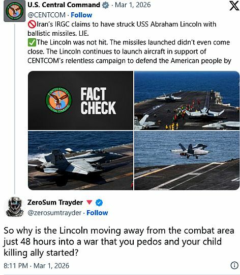Follow the @CENTCOM account
The height and width of the screenshot is (275, 240).
(x=81, y=15)
